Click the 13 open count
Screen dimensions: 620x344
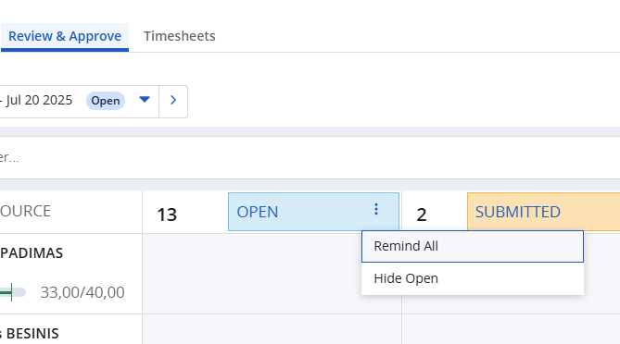(167, 215)
